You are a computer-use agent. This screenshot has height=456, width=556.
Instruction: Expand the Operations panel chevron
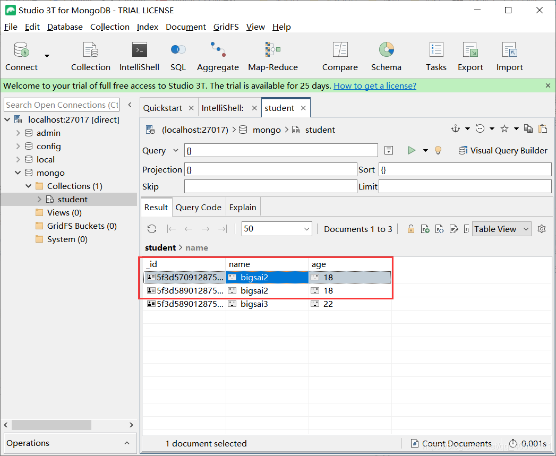[x=127, y=443]
